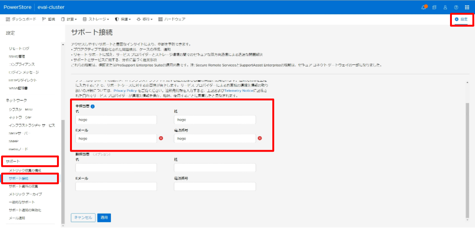The width and height of the screenshot is (475, 228).
Task: Click the error icon beside the Eメール field
Action: [x=161, y=138]
